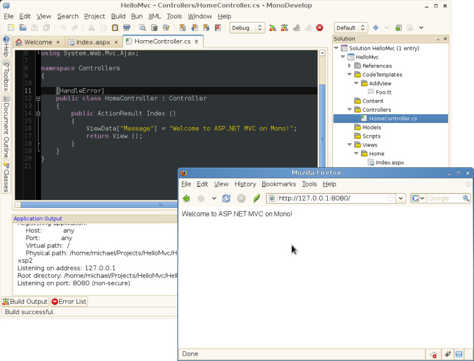This screenshot has height=361, width=474.
Task: Click the red Stop icon in toolbar
Action: 319,28
